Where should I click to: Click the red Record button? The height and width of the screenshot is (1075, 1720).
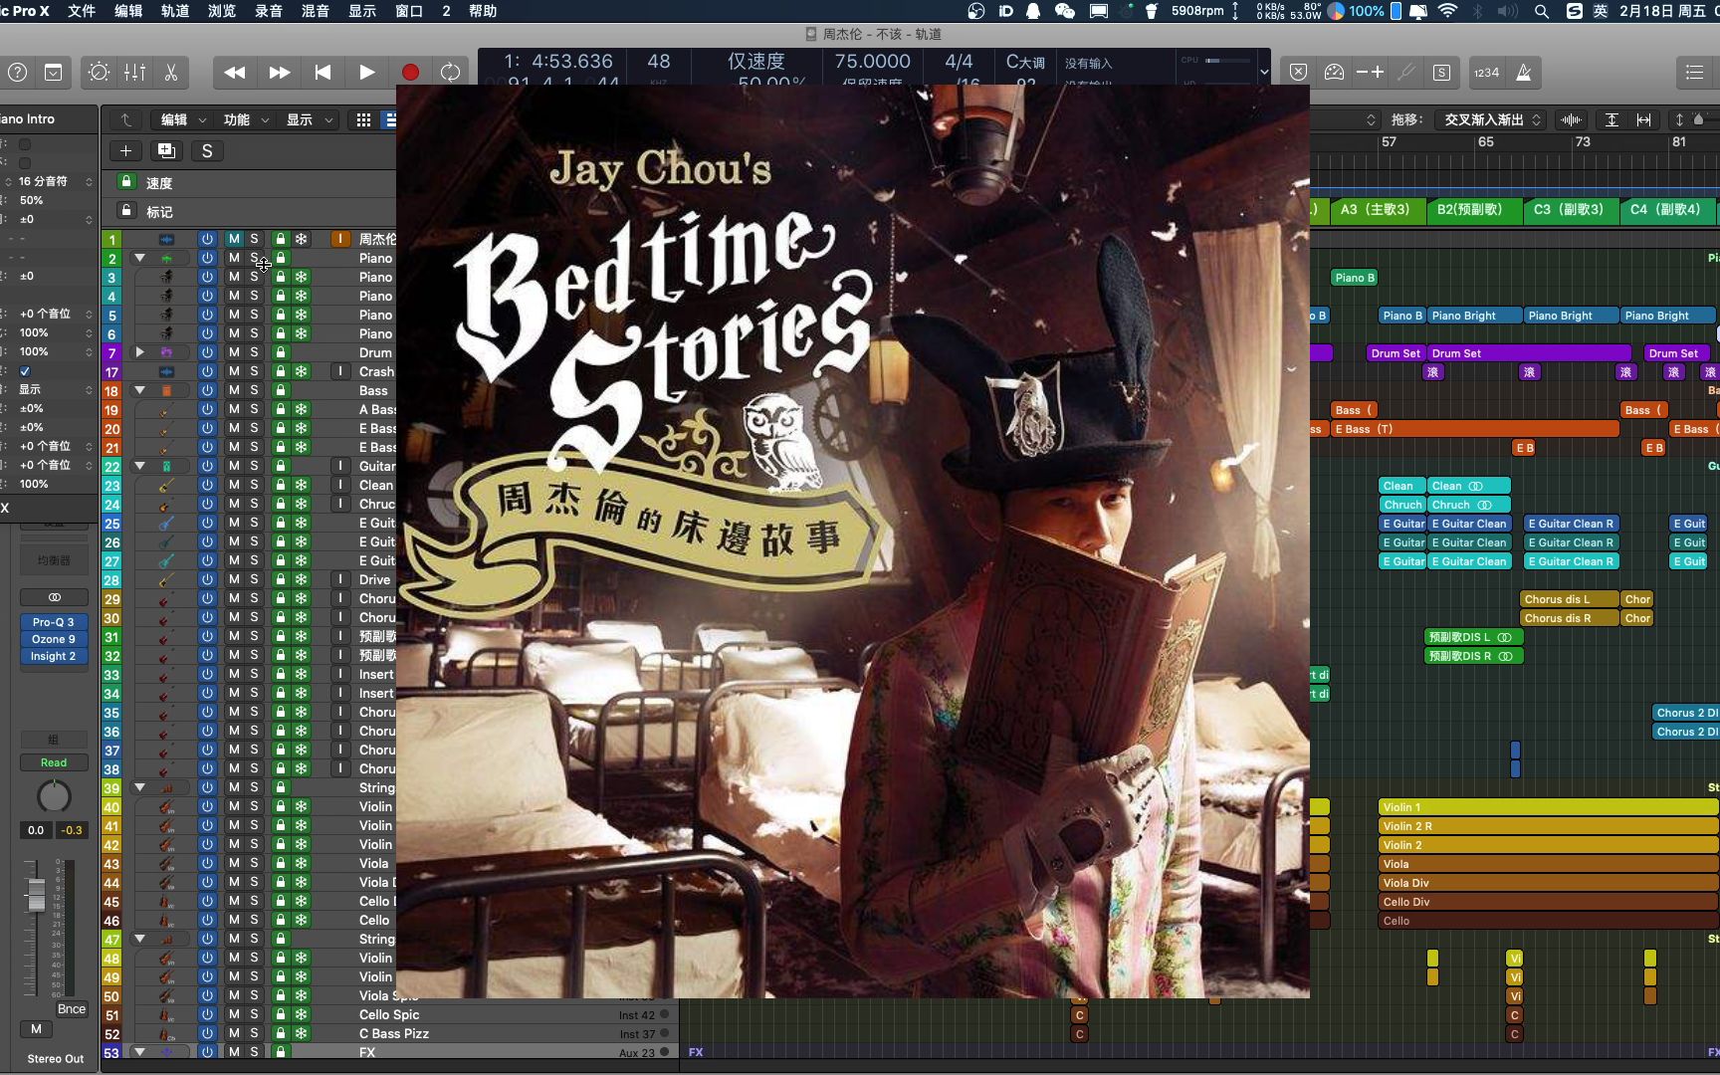point(410,73)
